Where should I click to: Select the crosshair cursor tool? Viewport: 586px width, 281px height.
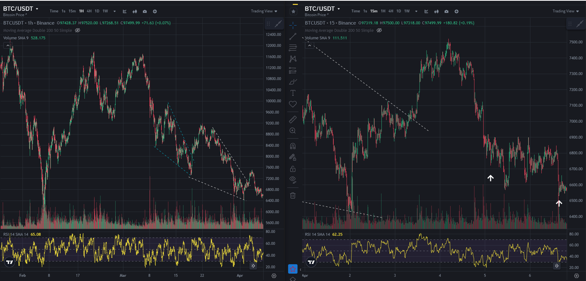[293, 25]
